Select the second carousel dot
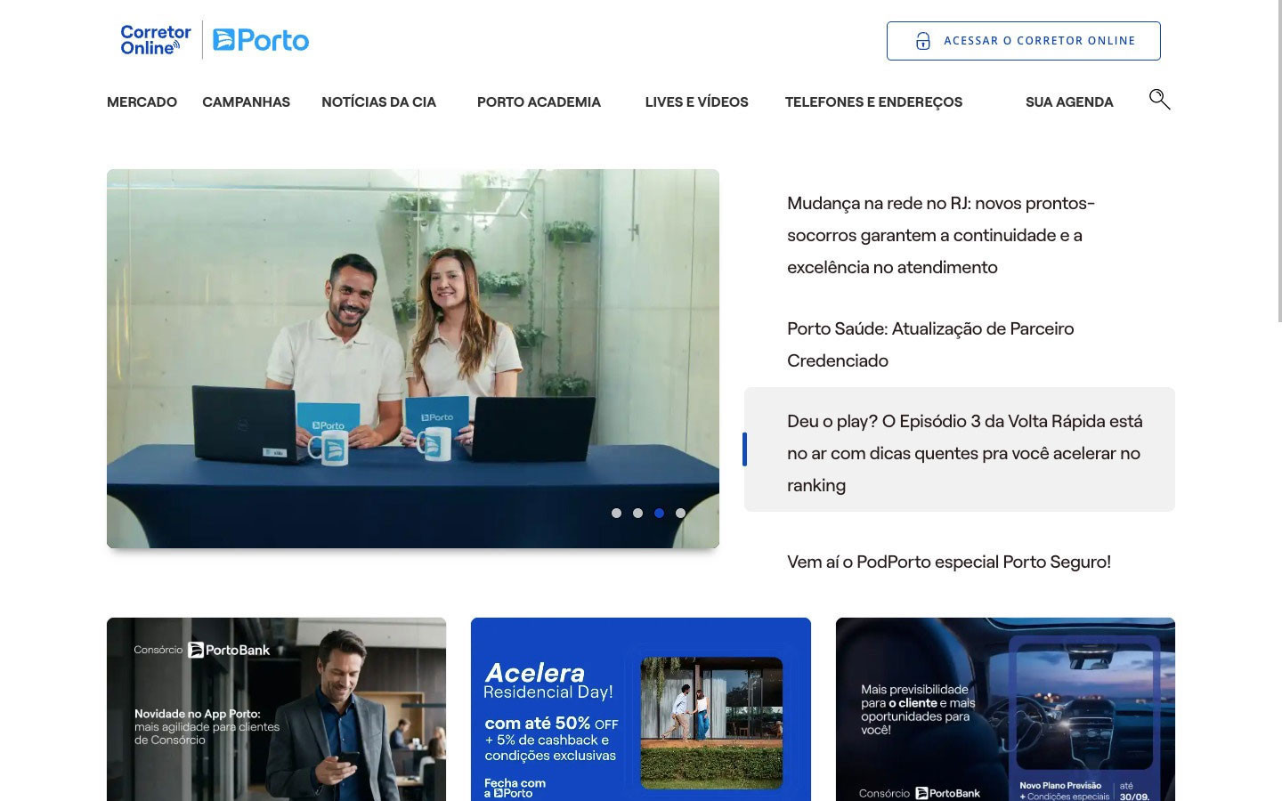Viewport: 1282px width, 801px height. [x=637, y=513]
